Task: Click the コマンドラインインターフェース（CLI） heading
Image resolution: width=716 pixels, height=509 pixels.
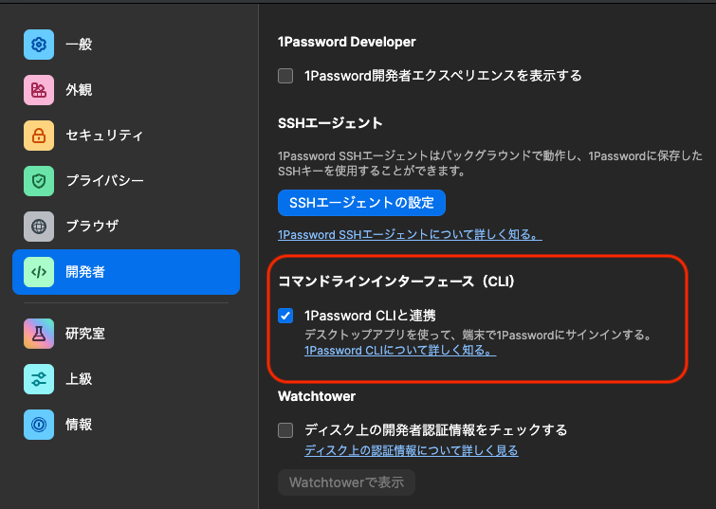Action: coord(396,282)
